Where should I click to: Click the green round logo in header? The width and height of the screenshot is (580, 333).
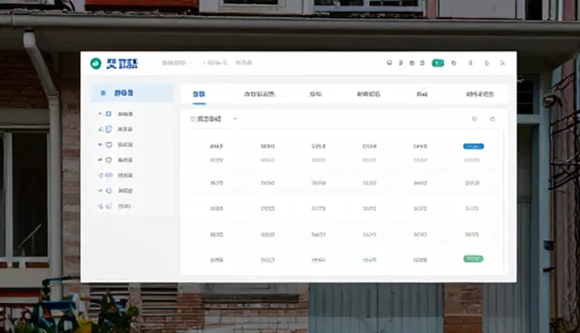(96, 63)
